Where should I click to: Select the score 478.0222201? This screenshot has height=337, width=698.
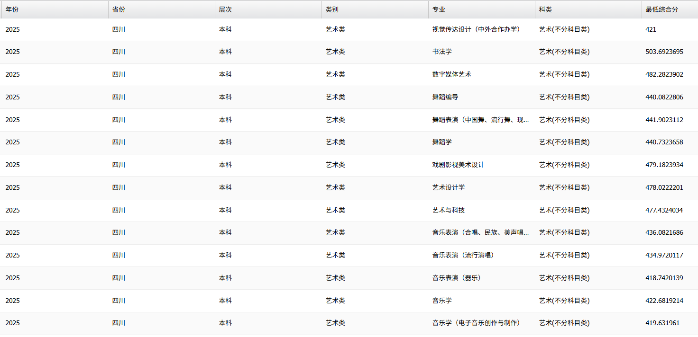pyautogui.click(x=664, y=187)
